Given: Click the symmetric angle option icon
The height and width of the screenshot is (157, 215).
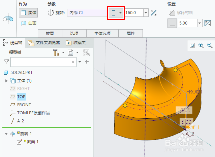Looking at the screenshot, I should click(114, 13).
